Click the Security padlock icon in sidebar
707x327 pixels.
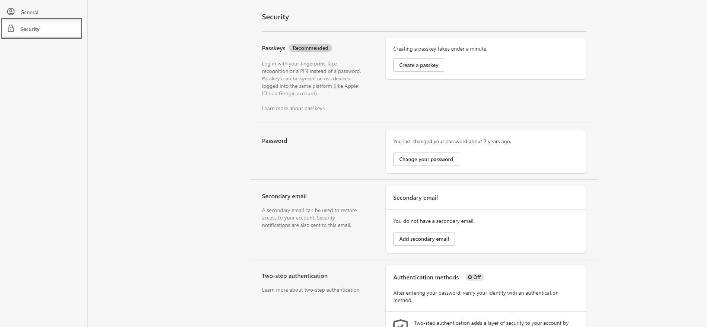(11, 29)
